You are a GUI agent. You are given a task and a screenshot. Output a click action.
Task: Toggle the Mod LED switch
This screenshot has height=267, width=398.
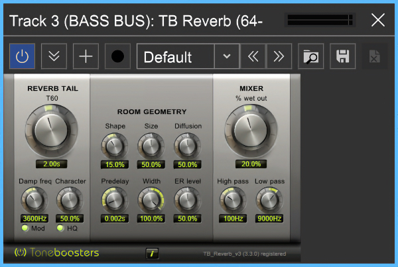pos(25,228)
